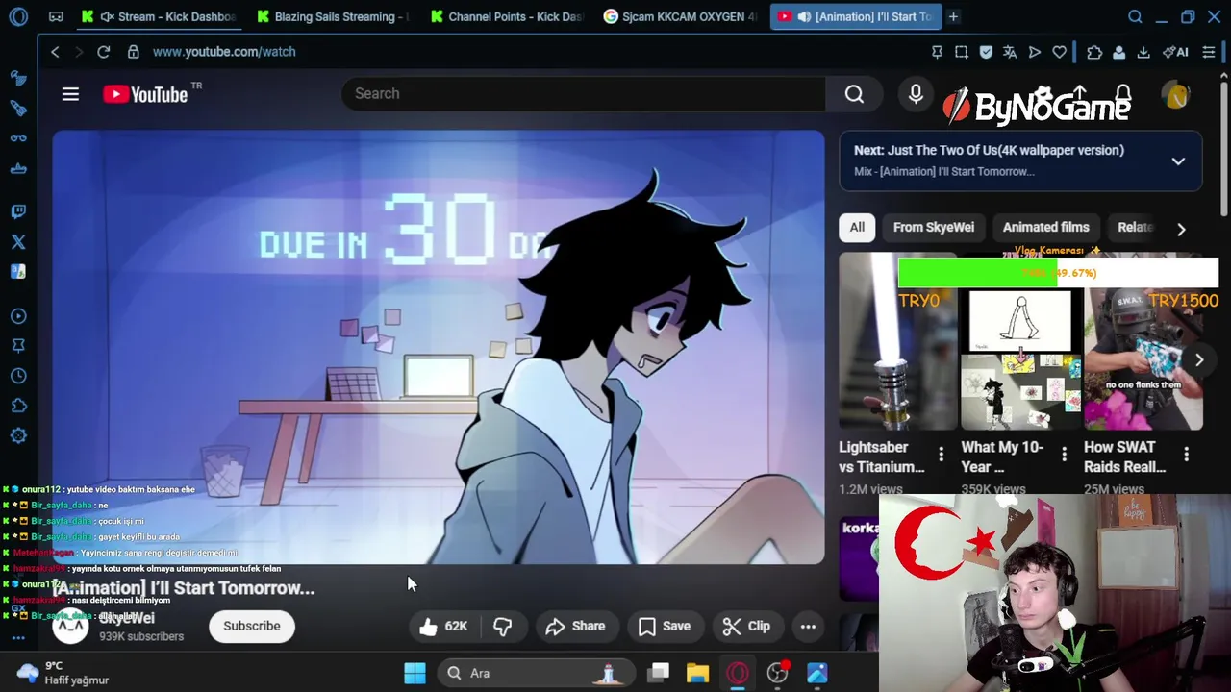Open options for How SWAT Raids video

tap(1186, 454)
